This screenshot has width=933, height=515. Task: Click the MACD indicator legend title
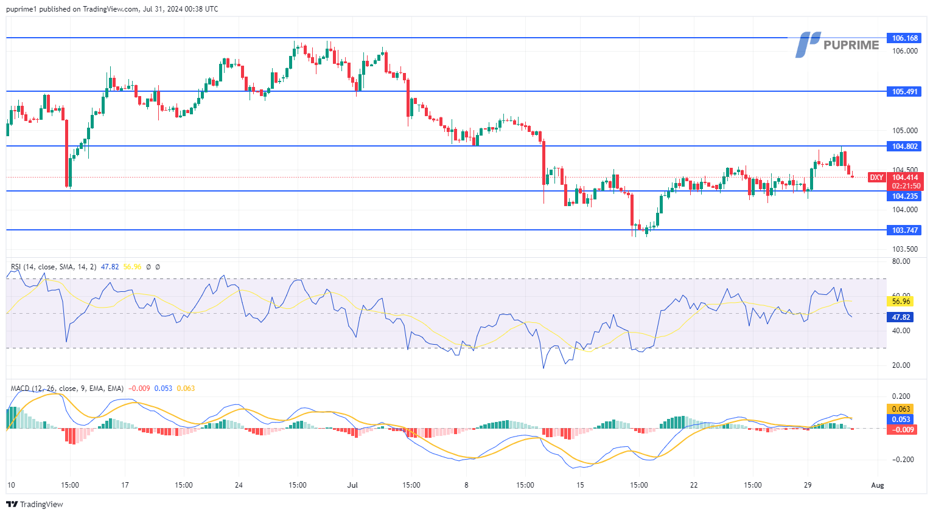tap(67, 389)
